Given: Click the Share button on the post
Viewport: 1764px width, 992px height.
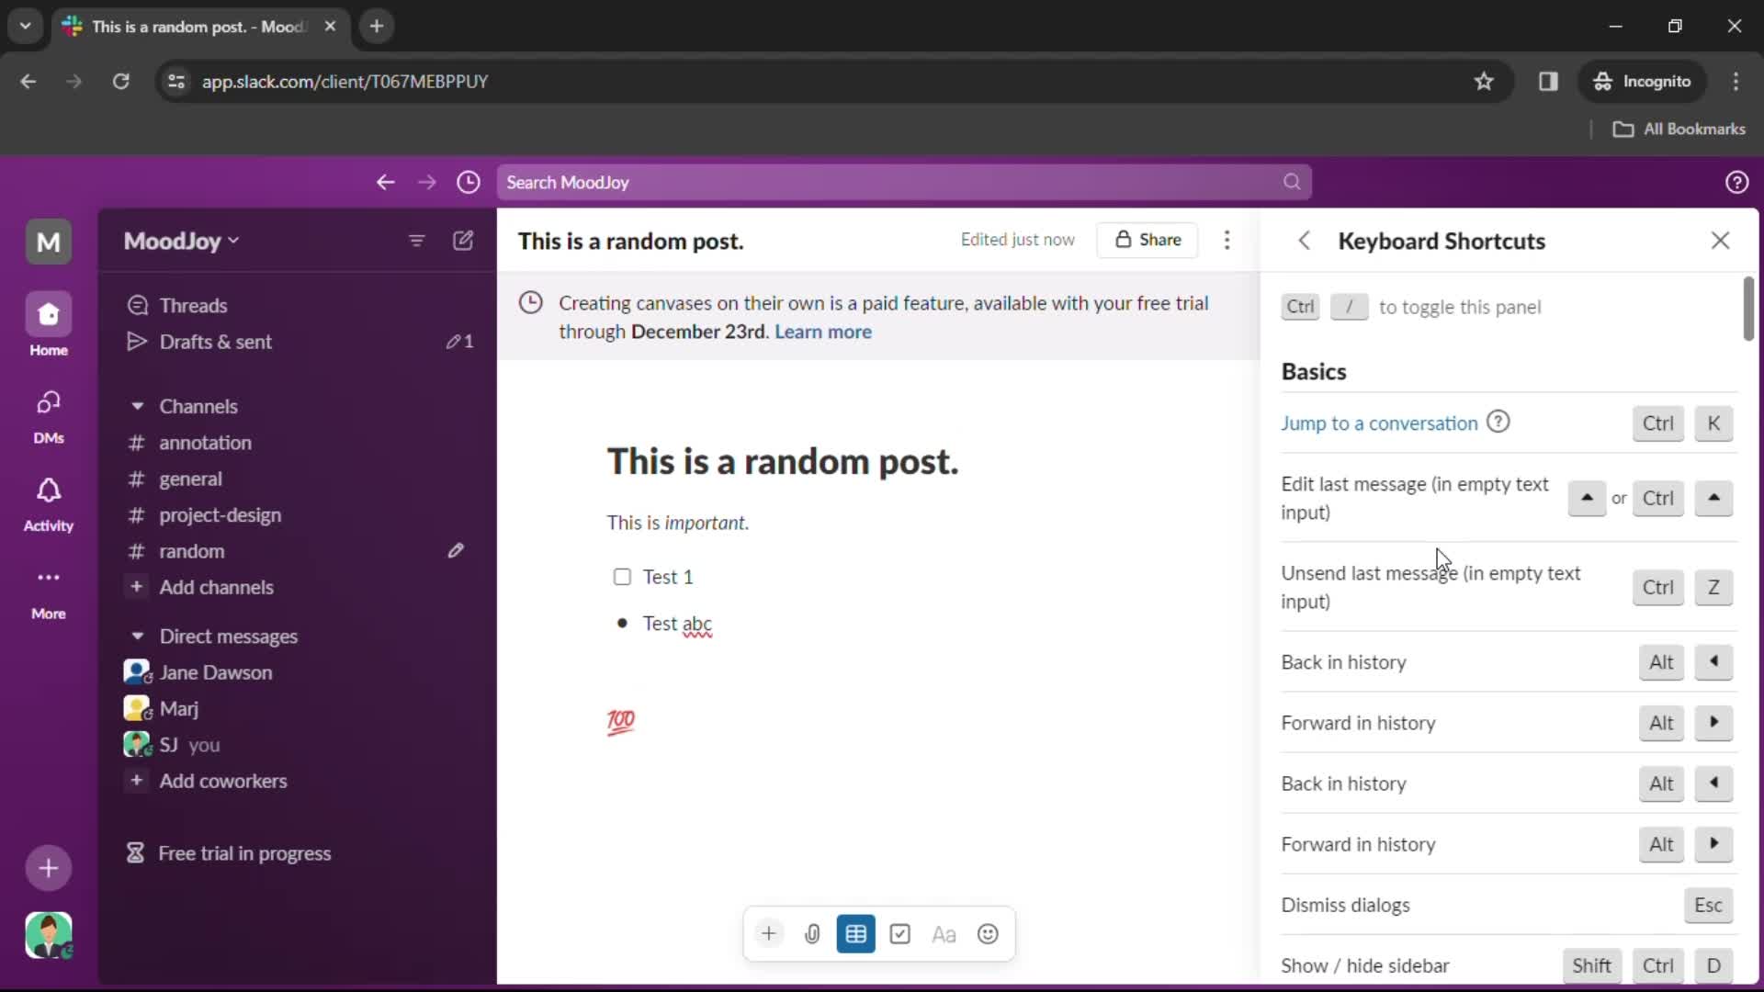Looking at the screenshot, I should tap(1148, 240).
